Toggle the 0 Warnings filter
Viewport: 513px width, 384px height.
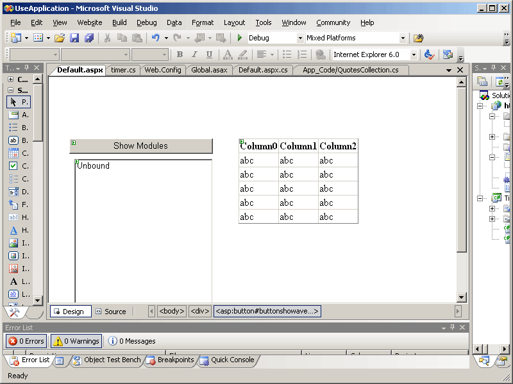(76, 341)
